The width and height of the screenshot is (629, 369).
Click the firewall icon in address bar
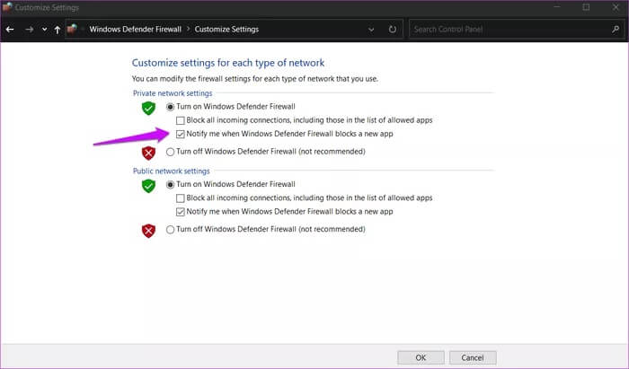coord(72,29)
